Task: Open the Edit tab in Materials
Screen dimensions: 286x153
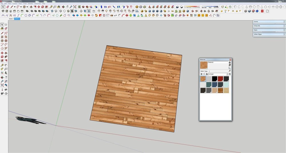Action: tap(206, 71)
